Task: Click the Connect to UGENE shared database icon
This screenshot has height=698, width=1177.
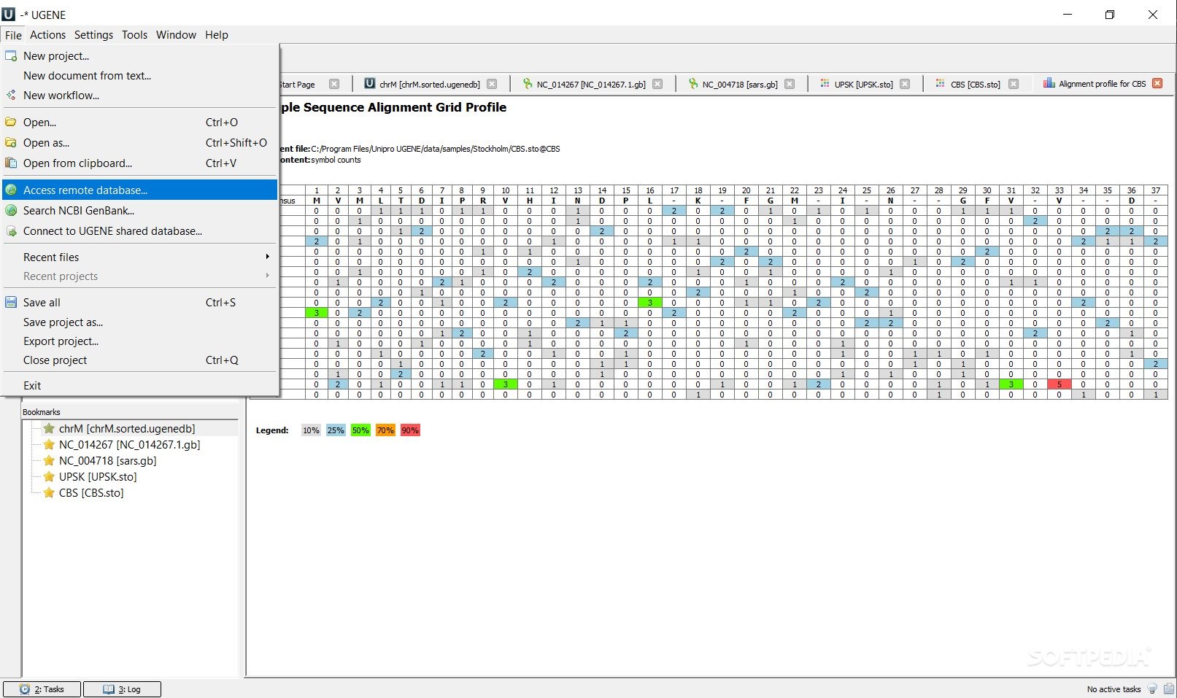Action: (x=11, y=231)
